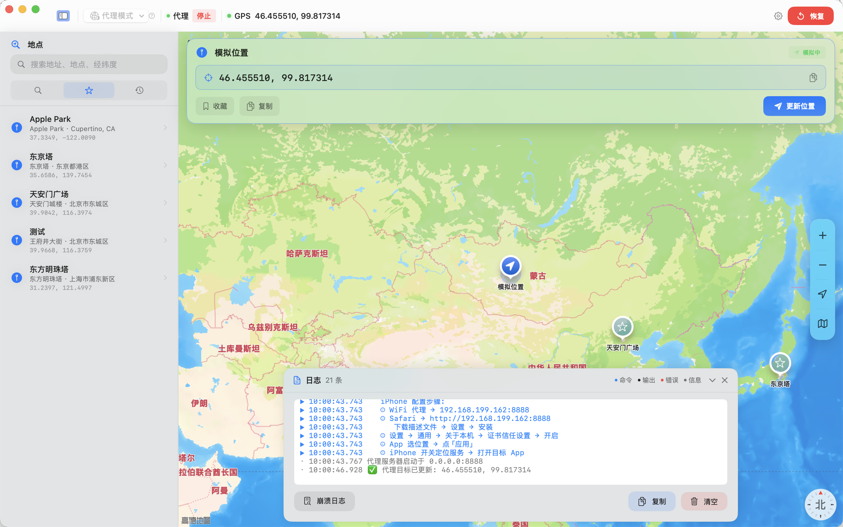Viewport: 843px width, 527px height.
Task: Click the help question mark icon
Action: [152, 16]
